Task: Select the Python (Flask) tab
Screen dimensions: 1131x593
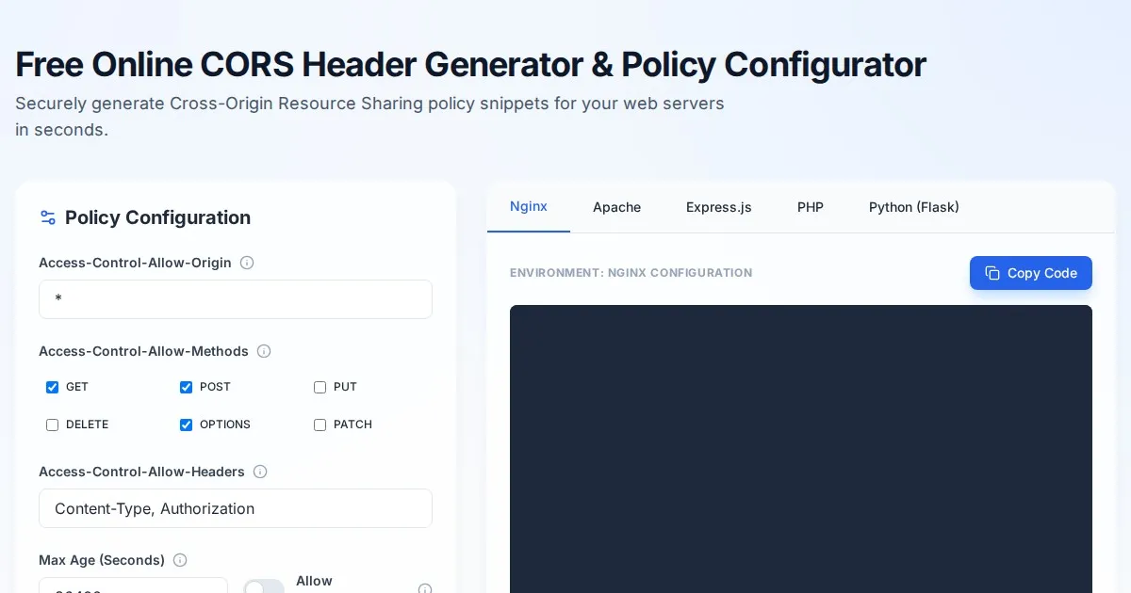Action: 913,207
